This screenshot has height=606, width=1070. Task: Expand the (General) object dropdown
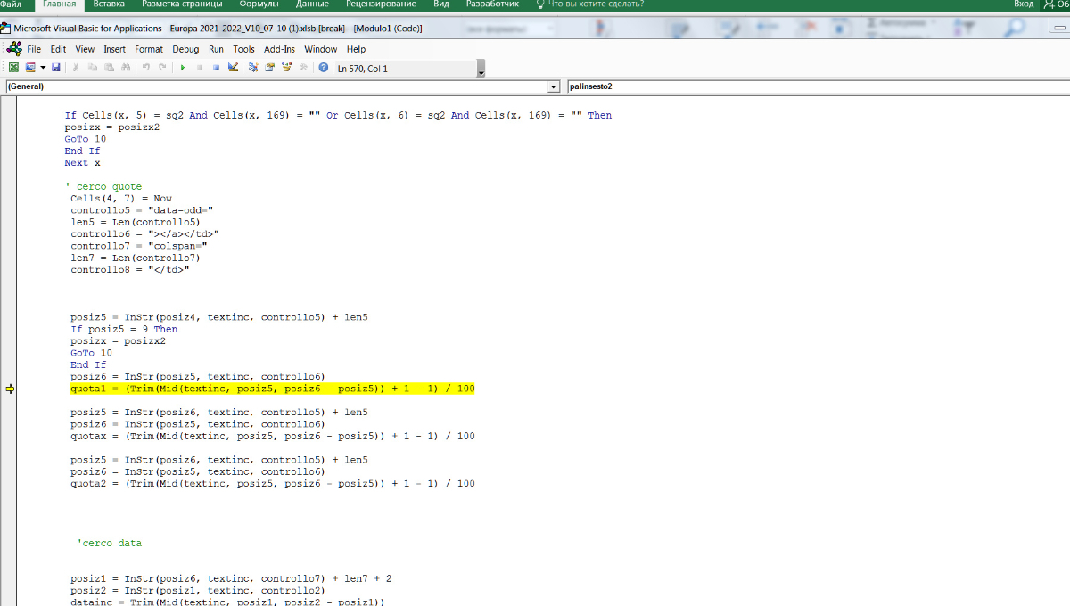point(554,87)
